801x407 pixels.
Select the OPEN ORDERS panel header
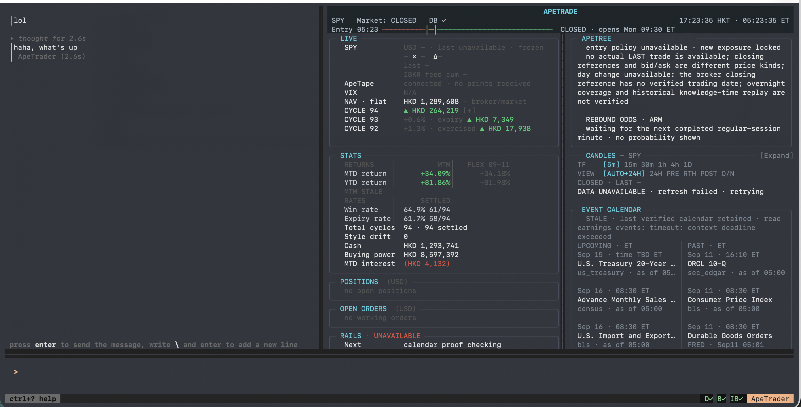[x=363, y=309]
